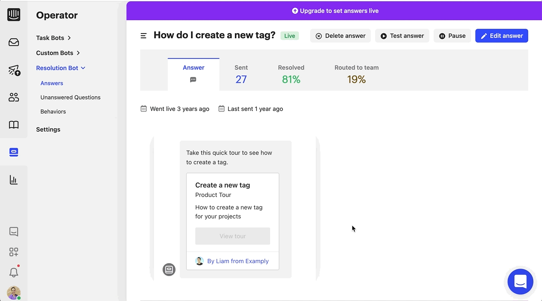Open the Articles book icon

click(14, 125)
